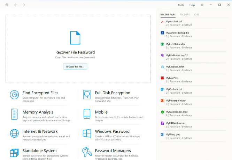Click 'Drop files here to recover password' text

tap(75, 57)
